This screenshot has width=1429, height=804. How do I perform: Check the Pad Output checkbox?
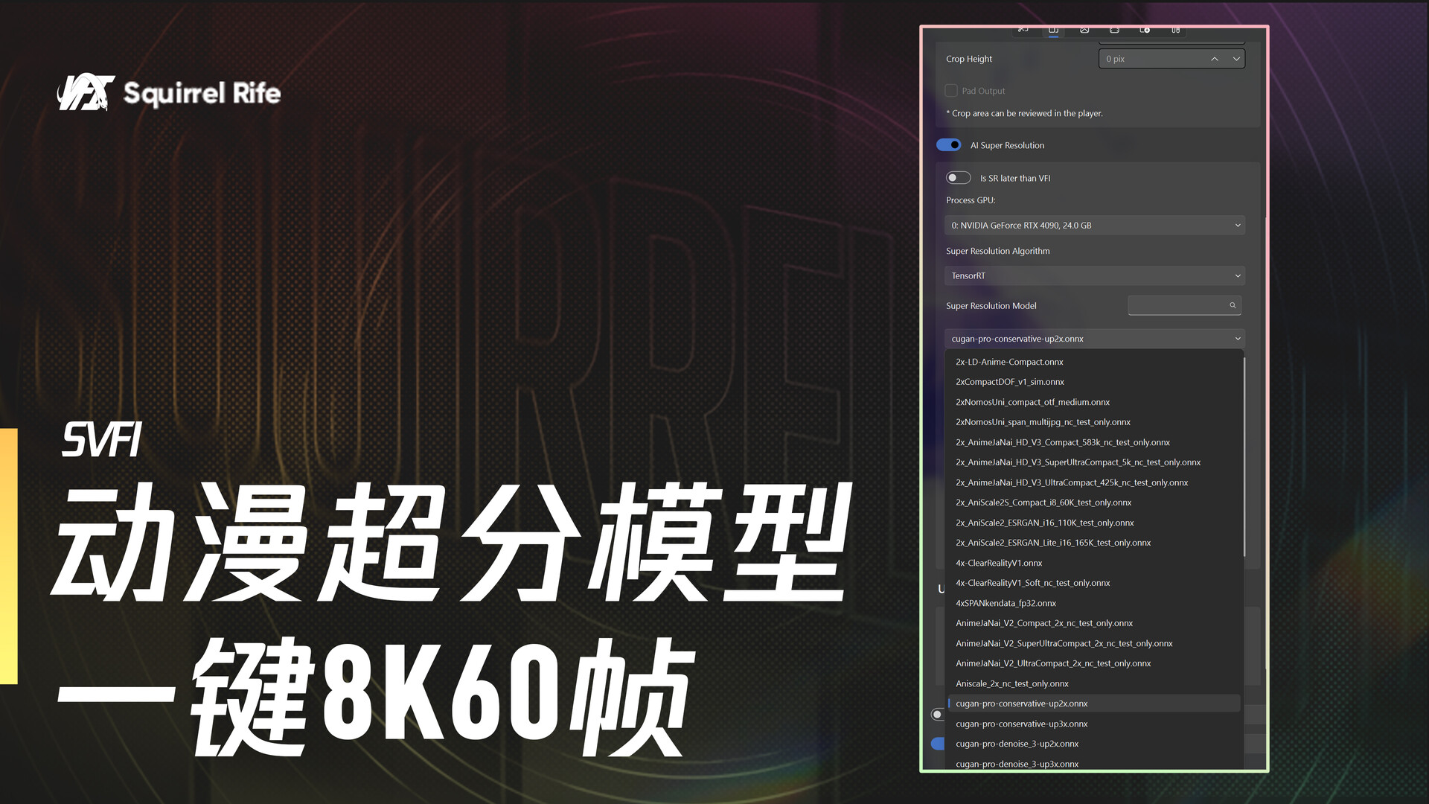[x=951, y=91]
